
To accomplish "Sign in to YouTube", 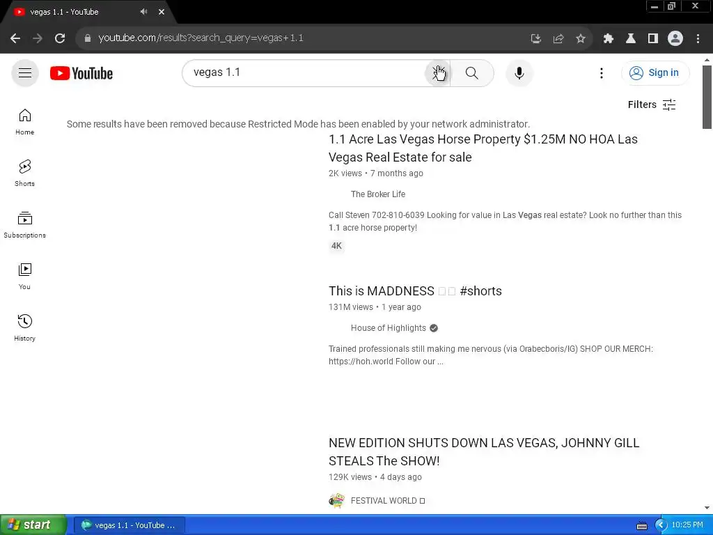I will (x=655, y=72).
